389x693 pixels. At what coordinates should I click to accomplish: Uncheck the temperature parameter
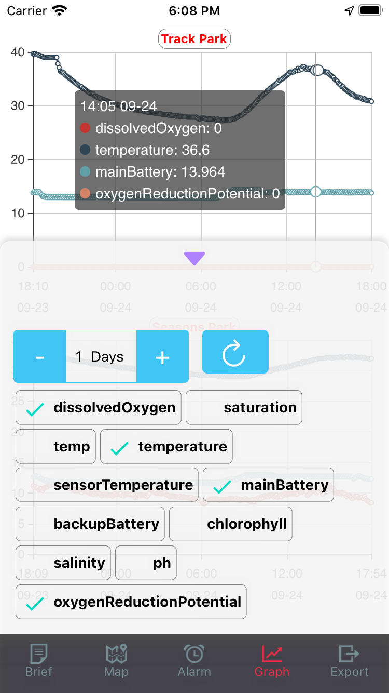(x=166, y=447)
